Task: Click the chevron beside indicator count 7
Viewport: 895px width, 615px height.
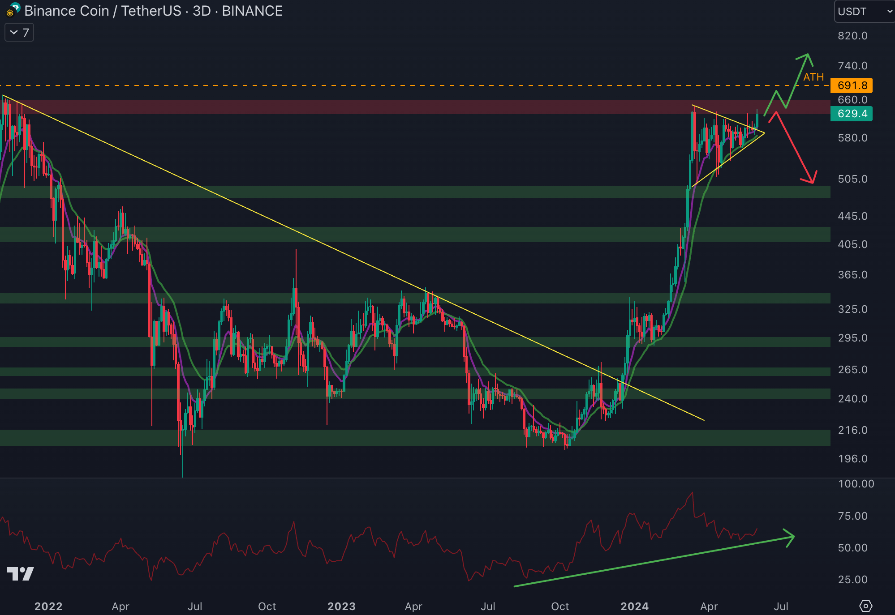Action: click(14, 33)
